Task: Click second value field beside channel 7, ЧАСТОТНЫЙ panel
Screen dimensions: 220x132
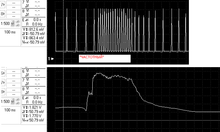Action: click(13, 7)
